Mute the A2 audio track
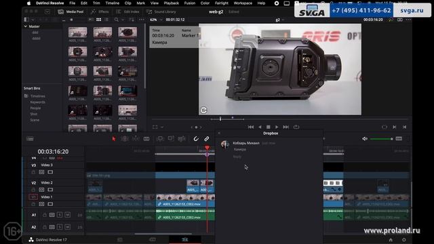The image size is (434, 244). pyautogui.click(x=67, y=227)
